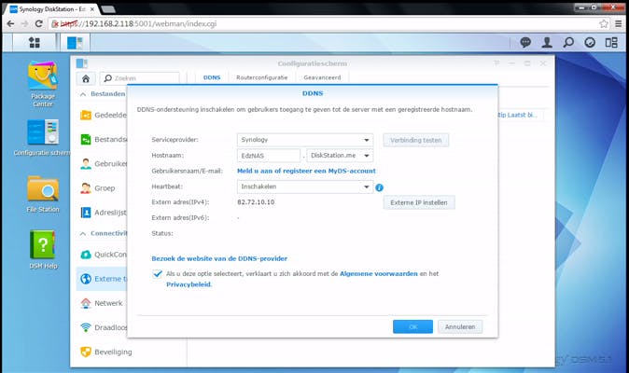Select Externe toegang sidebar item
The height and width of the screenshot is (373, 629).
[x=102, y=279]
